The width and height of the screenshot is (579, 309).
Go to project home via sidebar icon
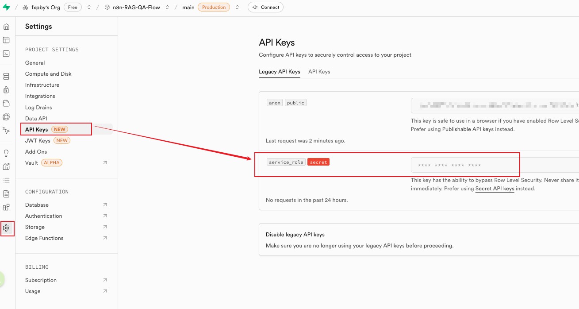(6, 27)
